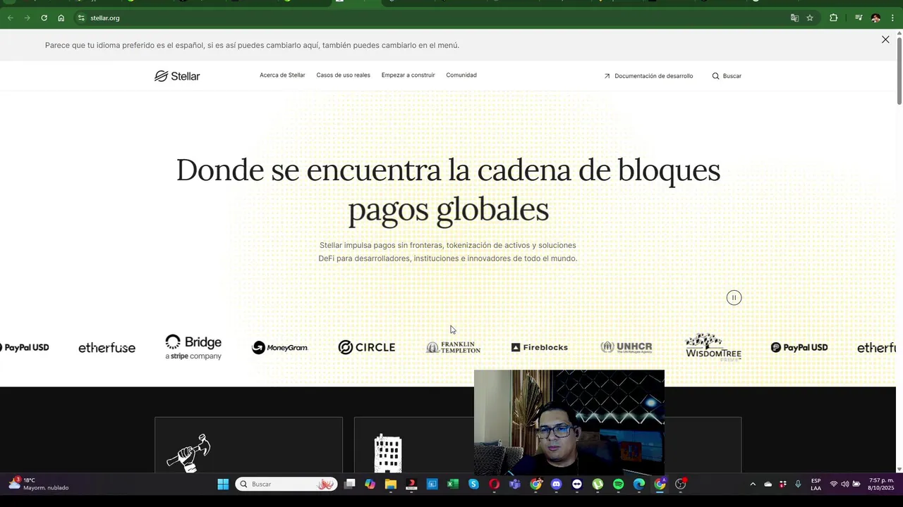The width and height of the screenshot is (903, 507).
Task: Click the address bar showing stellar.org
Action: click(x=430, y=18)
